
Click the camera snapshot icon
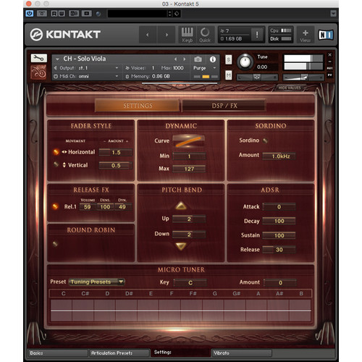pyautogui.click(x=198, y=59)
